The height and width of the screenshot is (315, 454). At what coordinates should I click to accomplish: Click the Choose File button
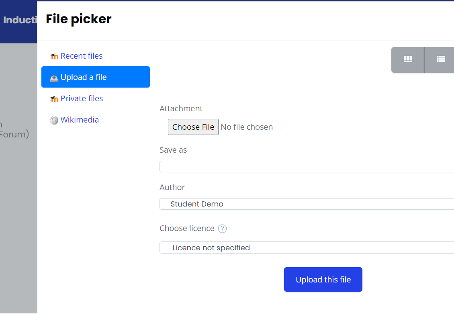[193, 127]
